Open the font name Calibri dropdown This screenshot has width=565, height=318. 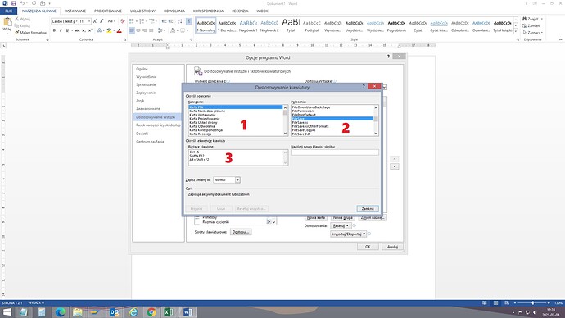click(76, 21)
